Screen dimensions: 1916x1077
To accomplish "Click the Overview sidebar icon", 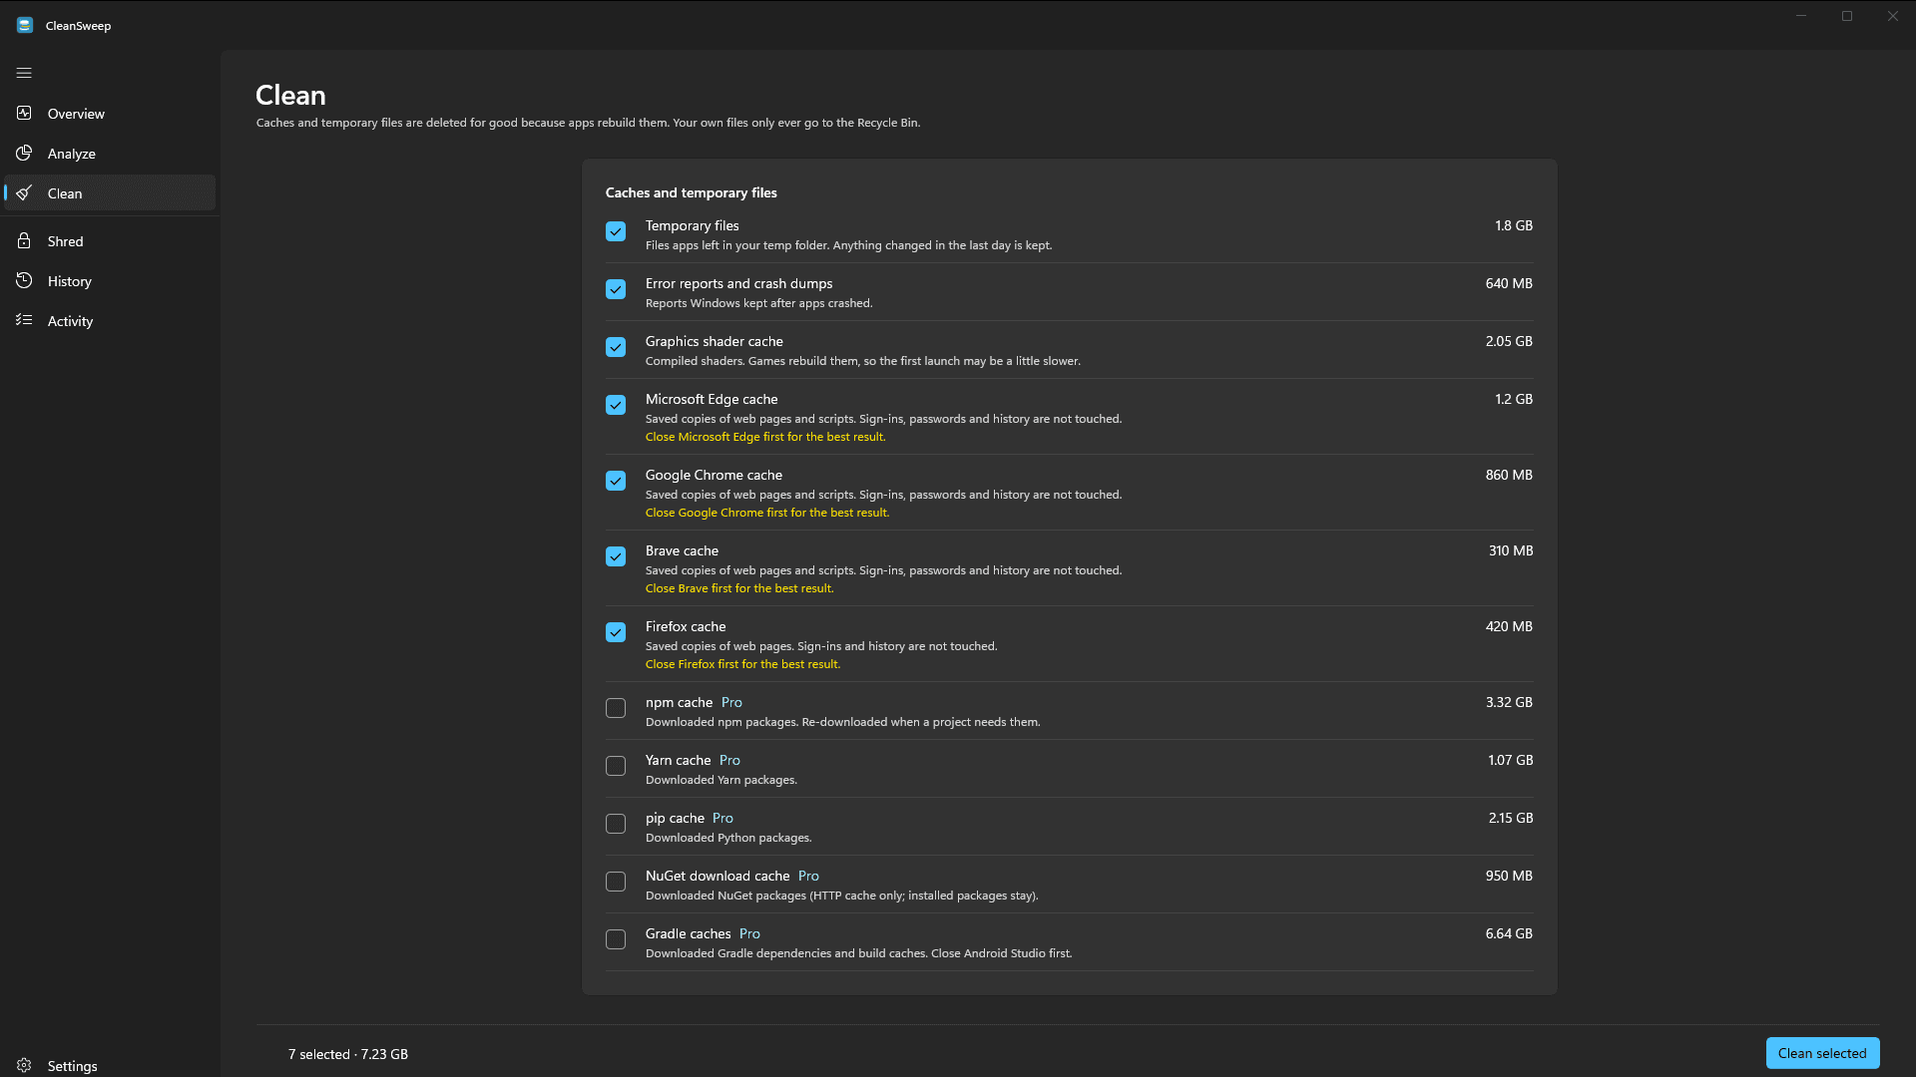I will (24, 113).
